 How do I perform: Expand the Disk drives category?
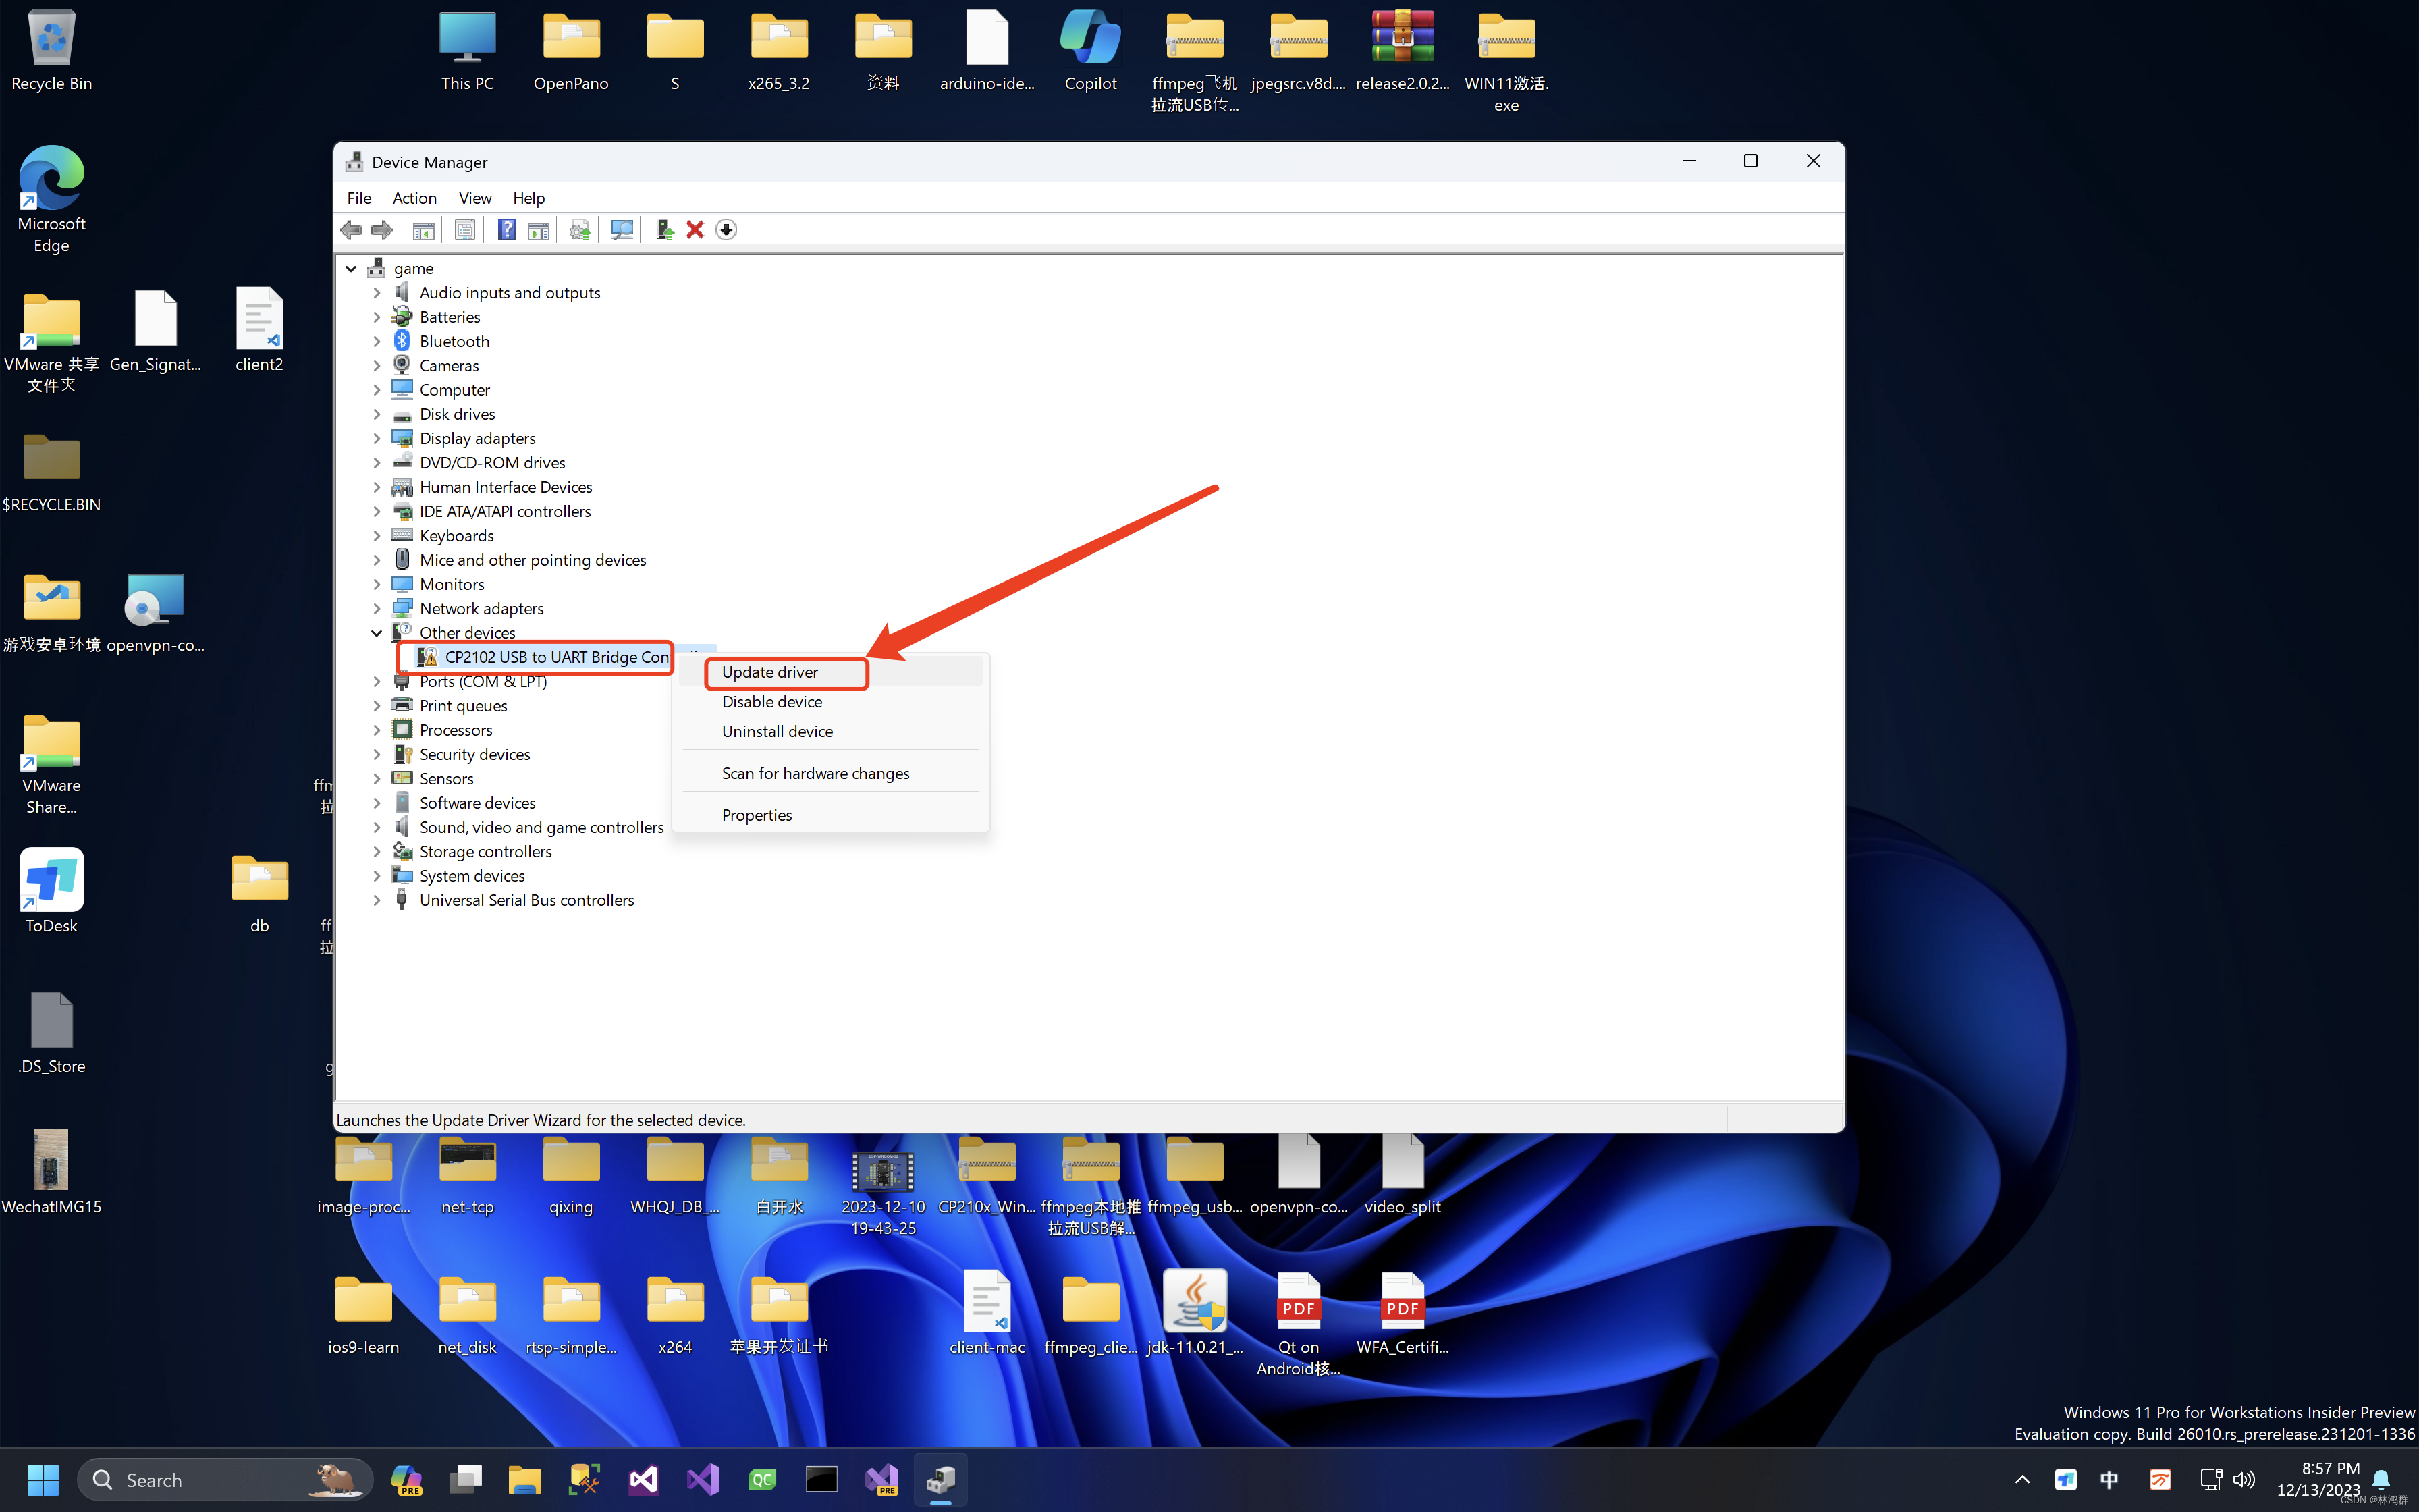[377, 414]
